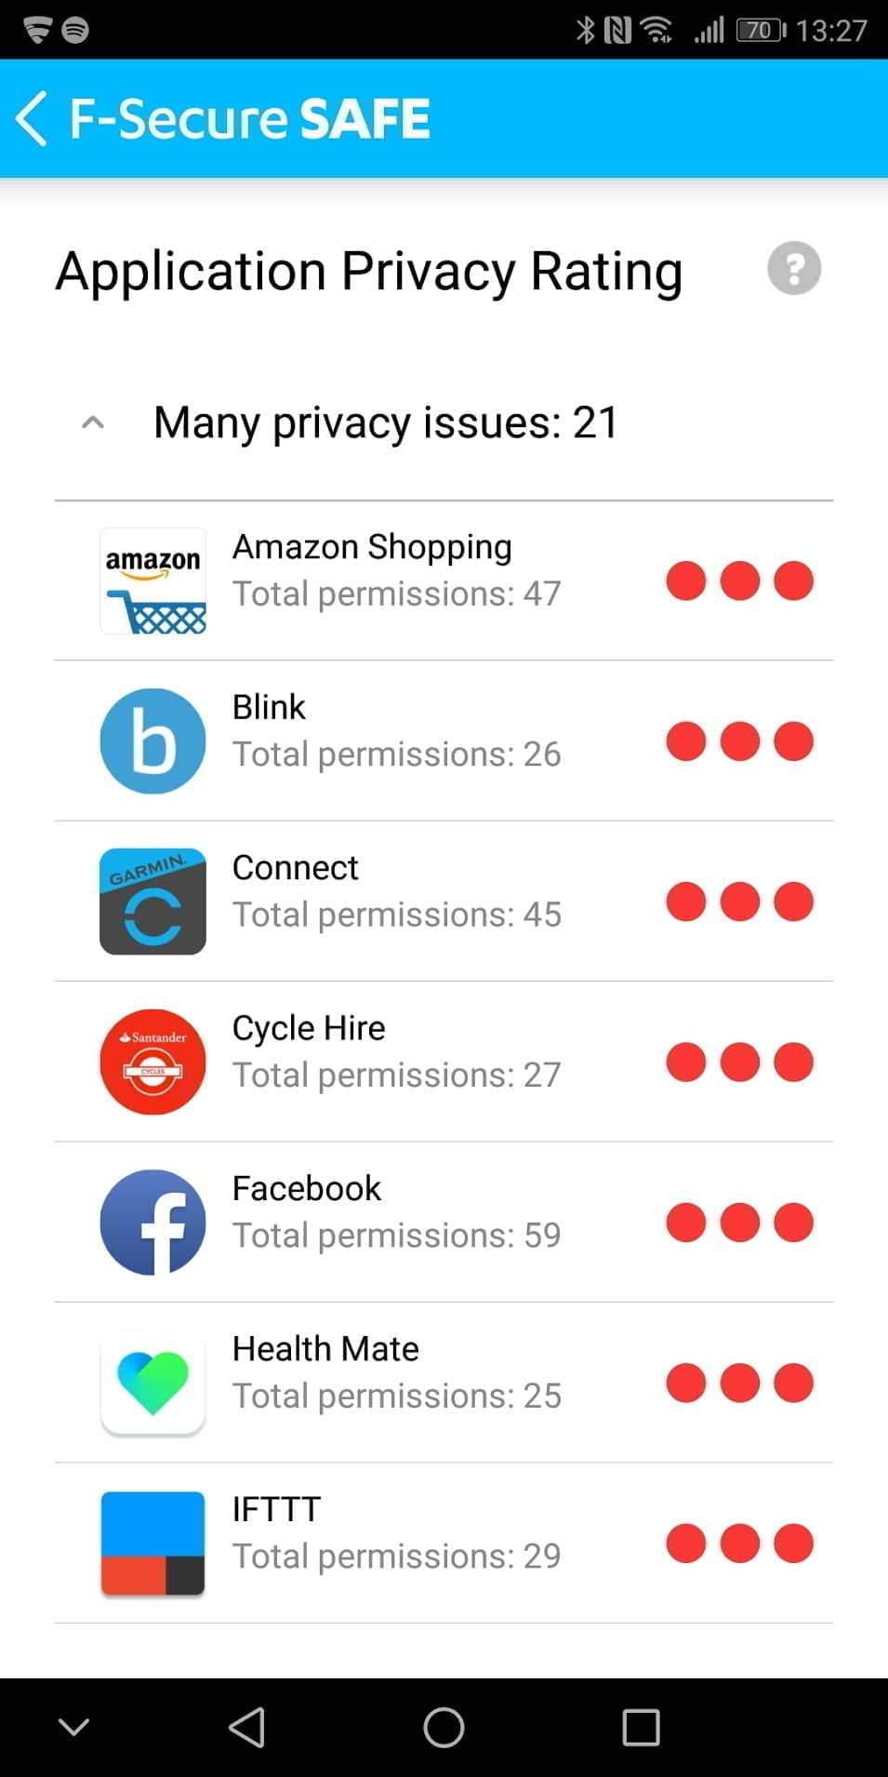888x1777 pixels.
Task: Tap the back arrow in header
Action: point(33,119)
